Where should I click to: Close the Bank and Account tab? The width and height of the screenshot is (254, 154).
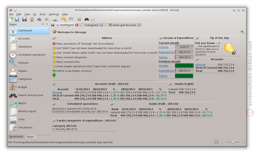[x=139, y=25]
